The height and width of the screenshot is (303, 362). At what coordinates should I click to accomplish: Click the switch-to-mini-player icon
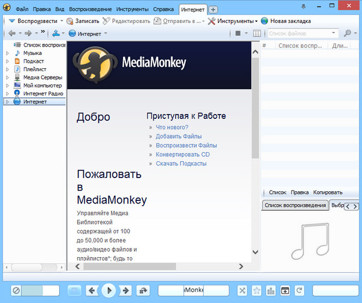pos(285,290)
